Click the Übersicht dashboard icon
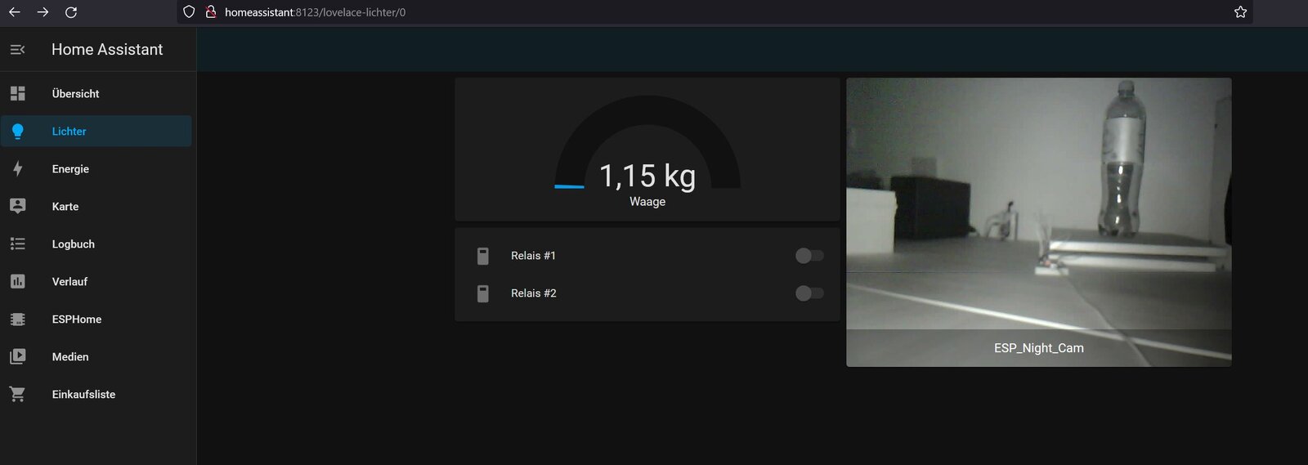The height and width of the screenshot is (465, 1308). click(x=18, y=94)
